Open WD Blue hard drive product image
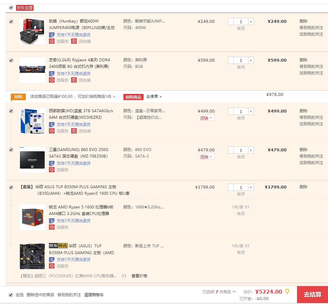This screenshot has width=328, height=305. (32, 121)
